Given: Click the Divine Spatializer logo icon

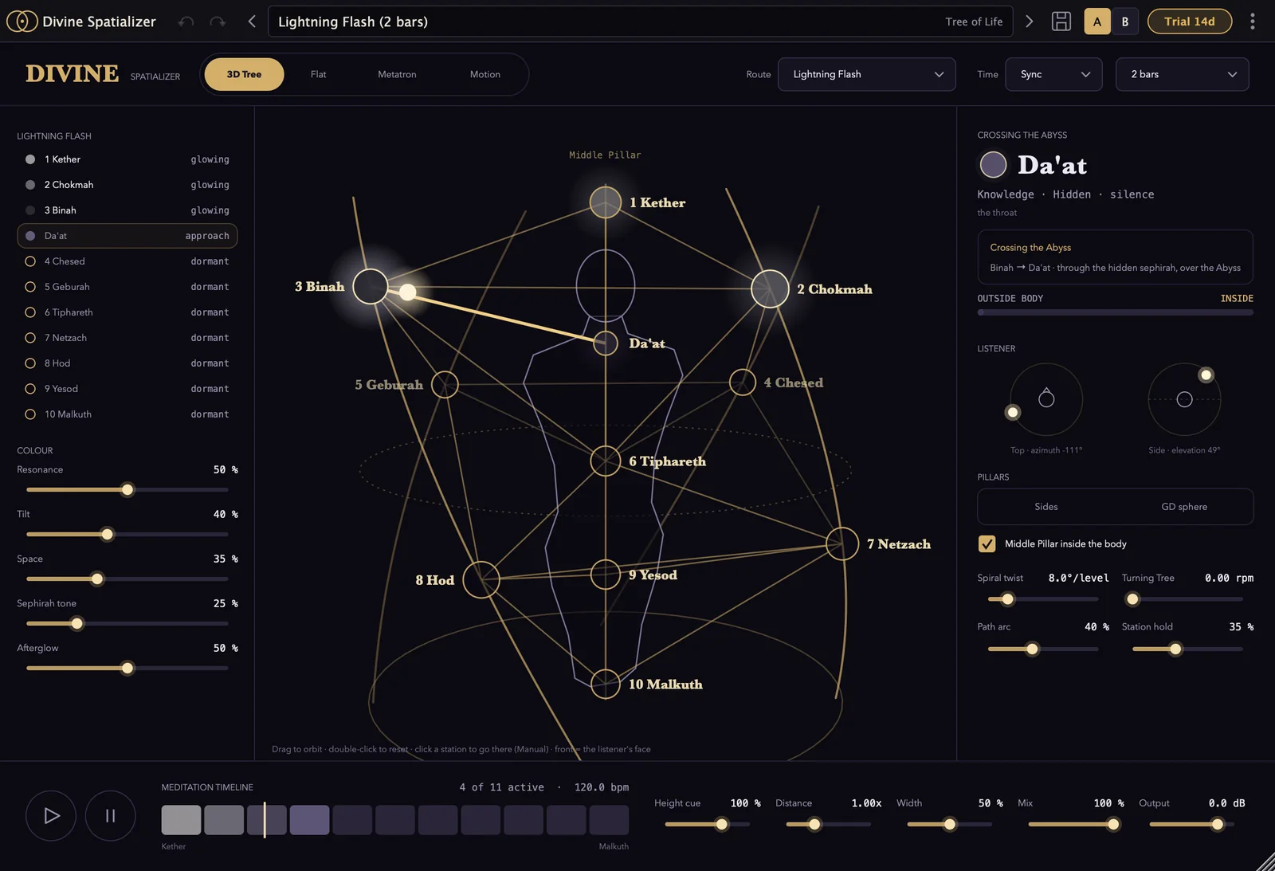Looking at the screenshot, I should coord(22,22).
